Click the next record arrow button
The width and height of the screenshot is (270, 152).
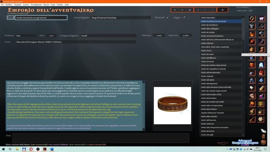click(x=182, y=10)
